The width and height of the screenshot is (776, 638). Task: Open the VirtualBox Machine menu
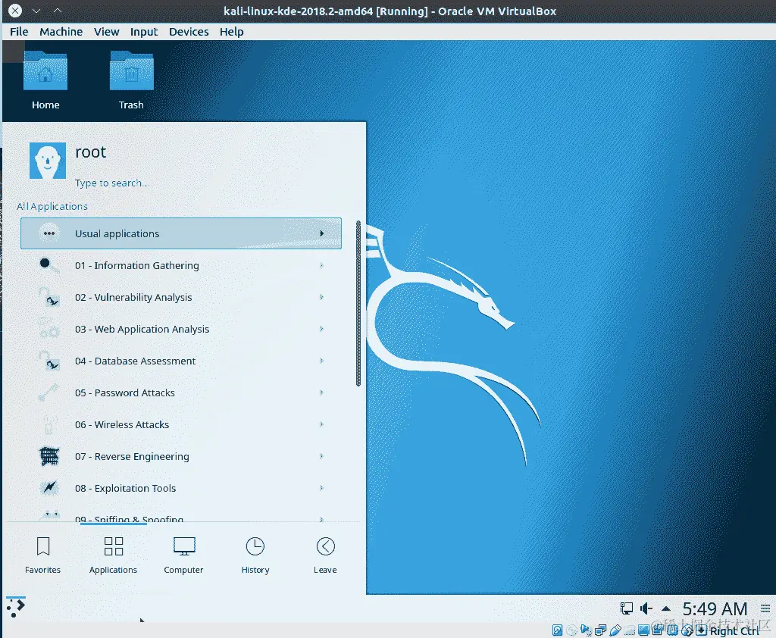[61, 32]
